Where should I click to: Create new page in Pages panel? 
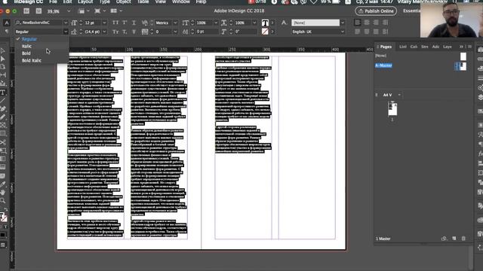coord(454,239)
